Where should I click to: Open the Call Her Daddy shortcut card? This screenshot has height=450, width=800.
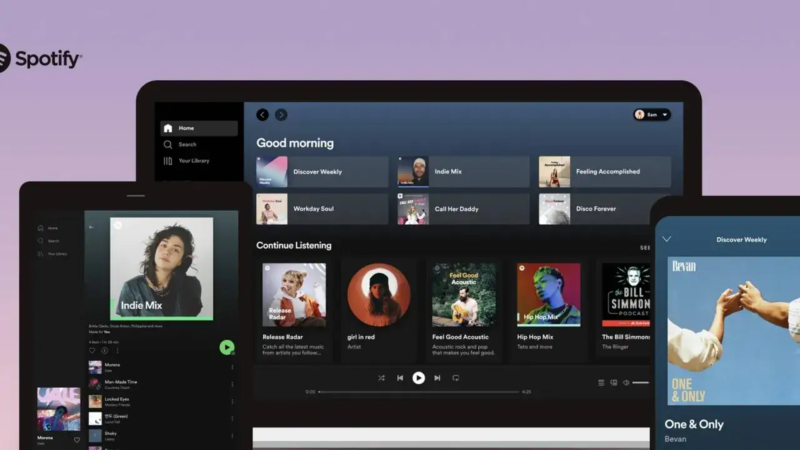tap(463, 209)
